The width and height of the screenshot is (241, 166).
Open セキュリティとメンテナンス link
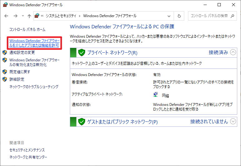pos(27,150)
